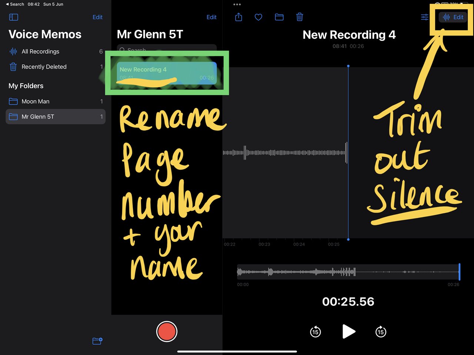
Task: Tap the All Recordings waveform icon
Action: coord(13,51)
